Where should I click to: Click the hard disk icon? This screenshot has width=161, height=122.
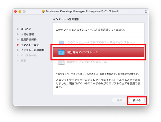[x=61, y=62]
